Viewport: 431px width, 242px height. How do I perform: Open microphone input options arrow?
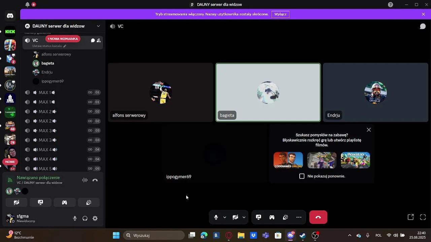[x=225, y=217]
